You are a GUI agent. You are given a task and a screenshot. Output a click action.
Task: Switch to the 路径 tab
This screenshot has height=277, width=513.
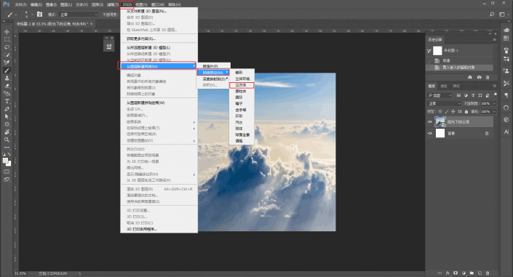tap(456, 86)
